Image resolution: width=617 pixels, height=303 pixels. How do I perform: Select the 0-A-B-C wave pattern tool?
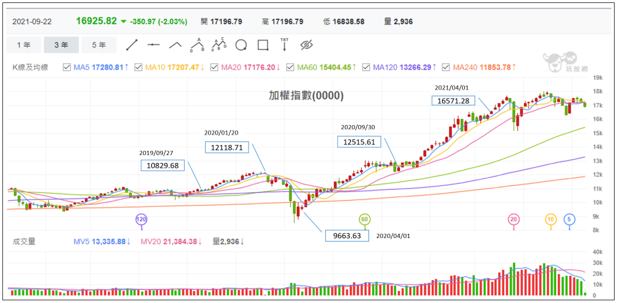[x=218, y=44]
